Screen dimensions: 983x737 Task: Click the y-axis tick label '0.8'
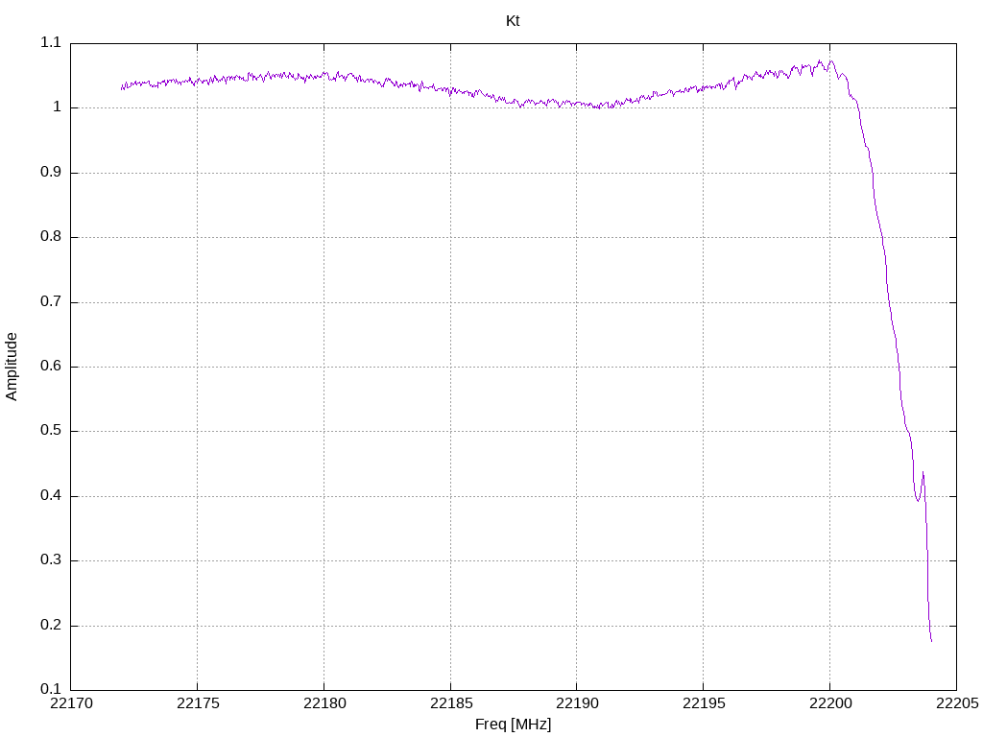pyautogui.click(x=51, y=236)
